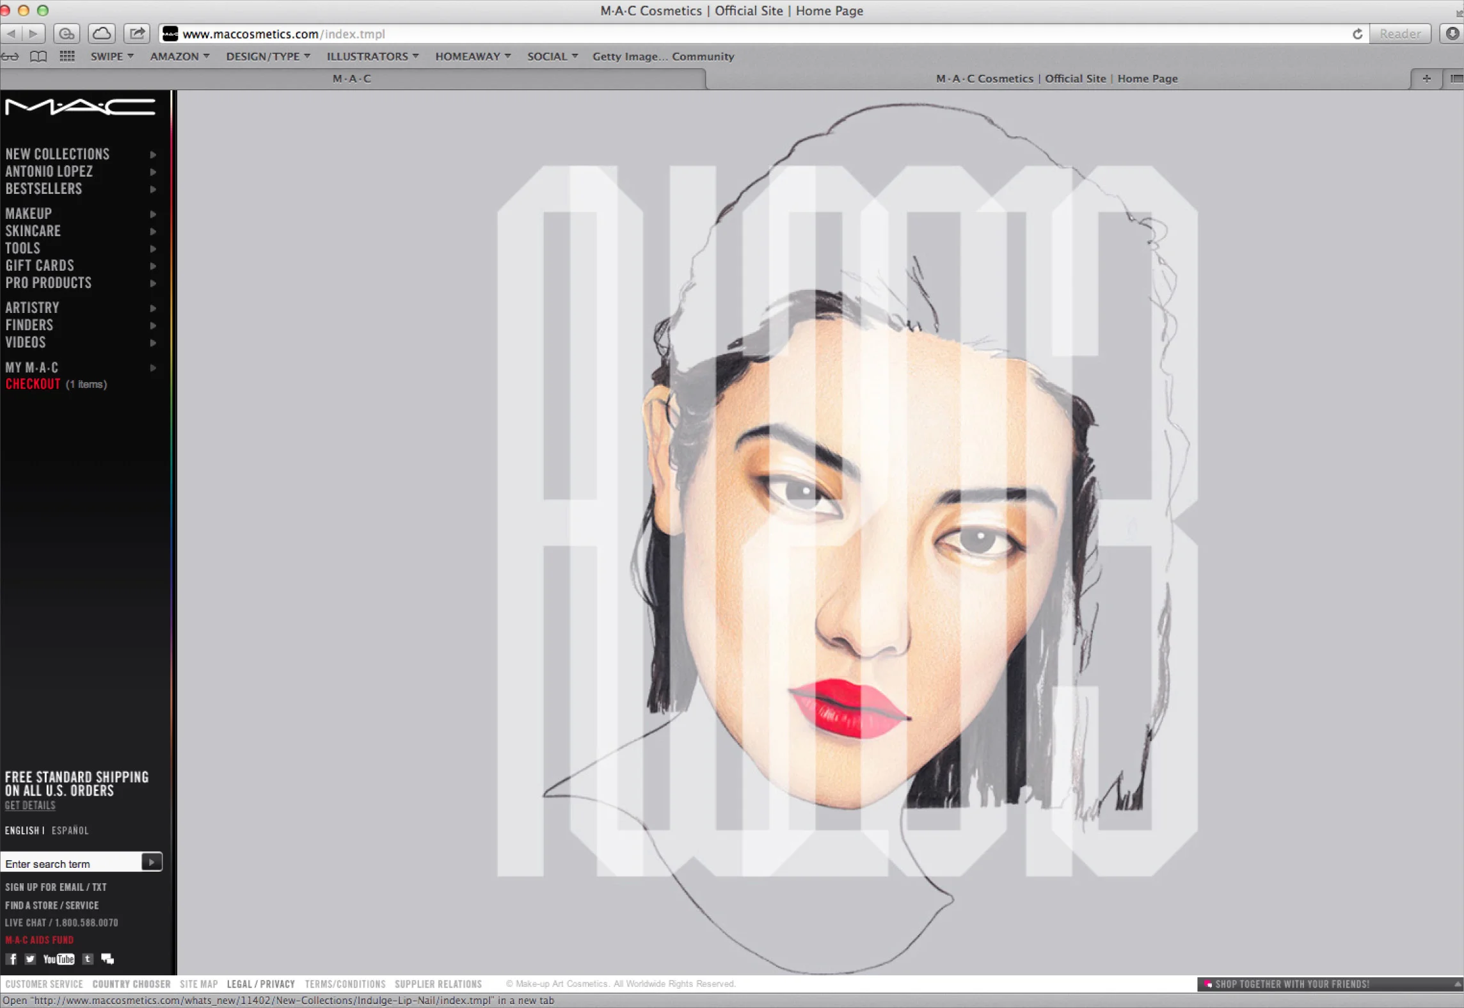The height and width of the screenshot is (1008, 1464).
Task: Switch to the M·A·C tab
Action: pos(352,79)
